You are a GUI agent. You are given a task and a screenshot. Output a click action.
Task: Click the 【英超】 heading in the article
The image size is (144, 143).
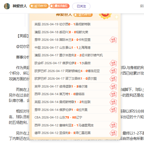tap(23, 36)
